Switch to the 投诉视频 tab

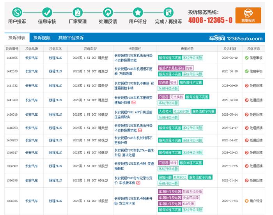(x=42, y=37)
